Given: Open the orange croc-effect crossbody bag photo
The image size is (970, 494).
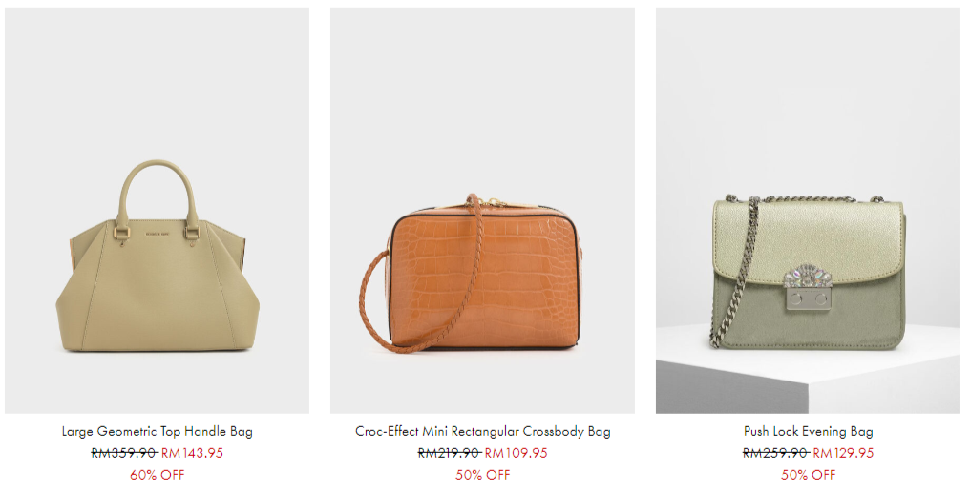Looking at the screenshot, I should pos(482,210).
